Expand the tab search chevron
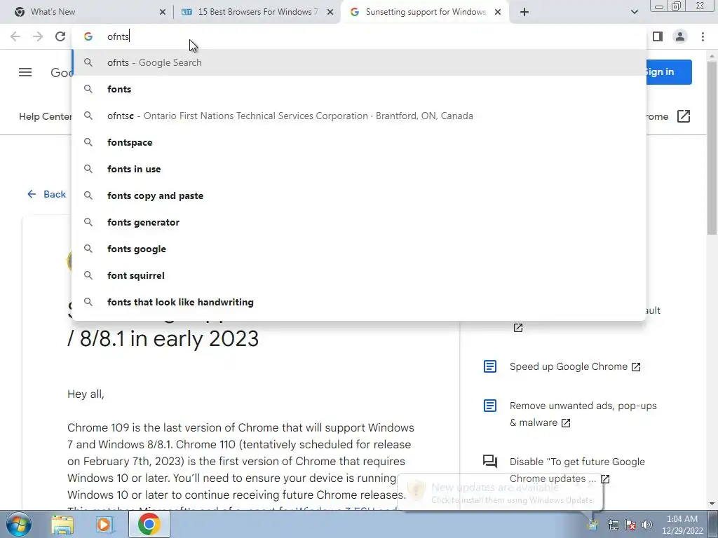718x538 pixels. 634,12
